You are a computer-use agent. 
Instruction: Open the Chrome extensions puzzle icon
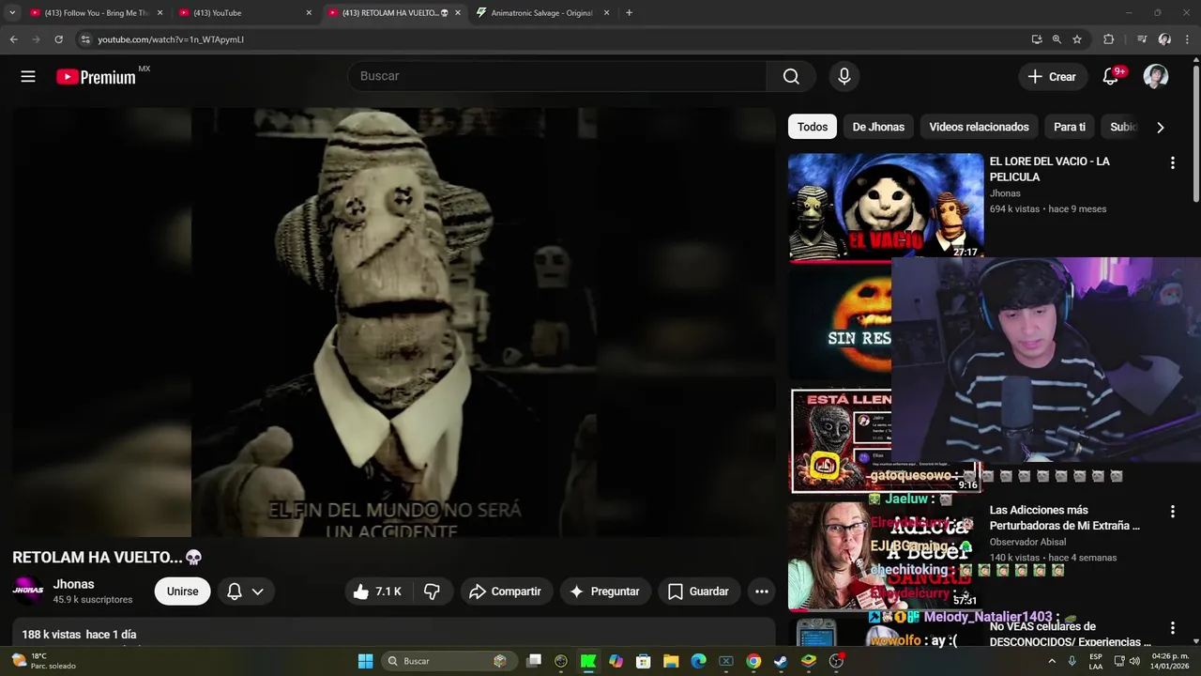(x=1109, y=39)
